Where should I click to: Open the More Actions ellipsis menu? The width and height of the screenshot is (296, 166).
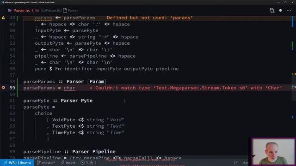pyautogui.click(x=289, y=11)
